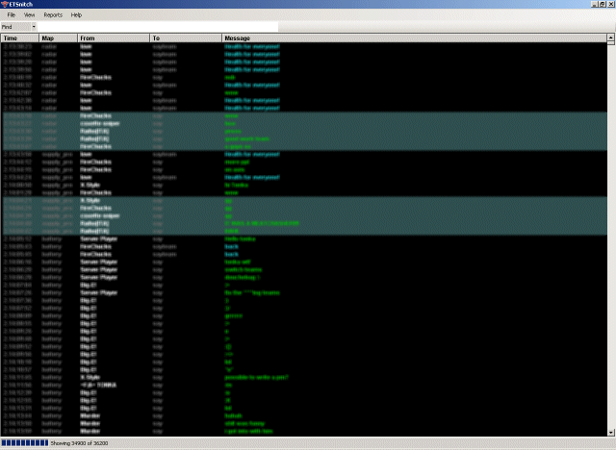Restore down the ETSnitch window
The image size is (616, 450).
point(603,4)
